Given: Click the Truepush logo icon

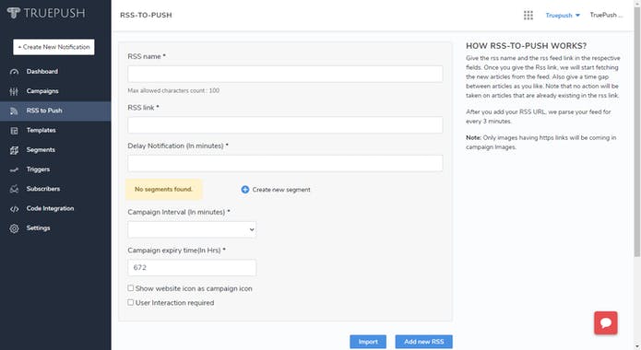Looking at the screenshot, I should [13, 13].
